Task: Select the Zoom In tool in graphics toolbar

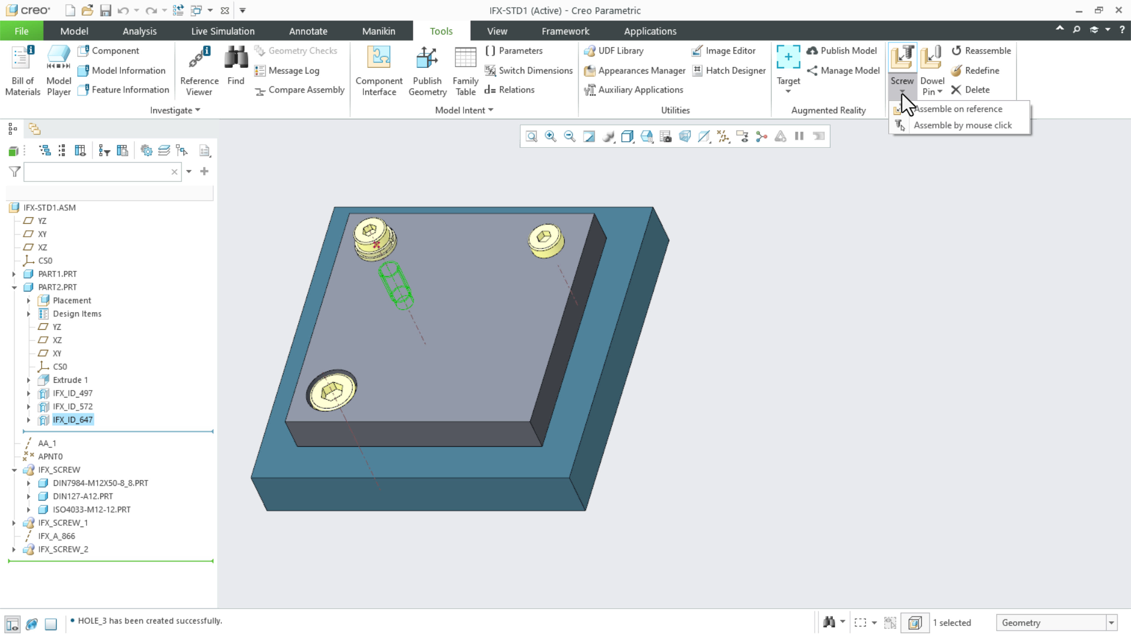Action: [x=550, y=136]
